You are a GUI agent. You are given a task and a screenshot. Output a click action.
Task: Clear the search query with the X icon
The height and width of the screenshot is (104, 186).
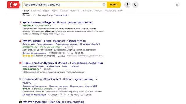[104, 5]
